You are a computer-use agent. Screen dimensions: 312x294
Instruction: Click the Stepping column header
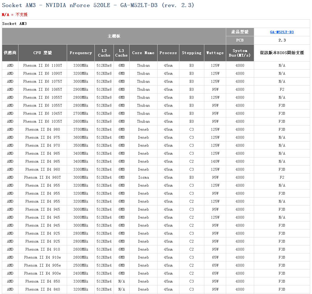[191, 53]
